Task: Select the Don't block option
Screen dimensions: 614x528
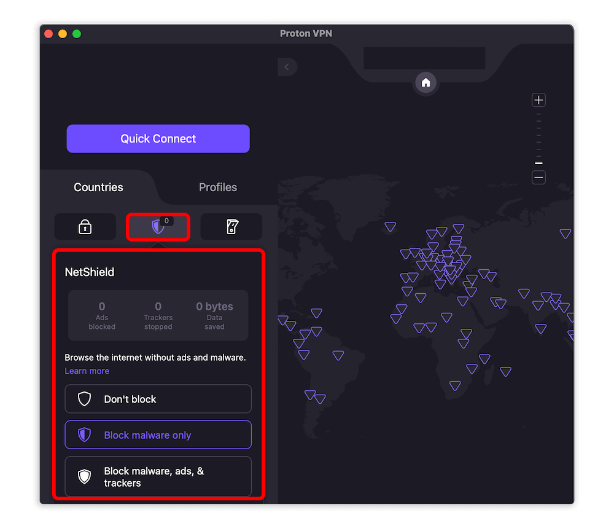Action: pyautogui.click(x=158, y=399)
